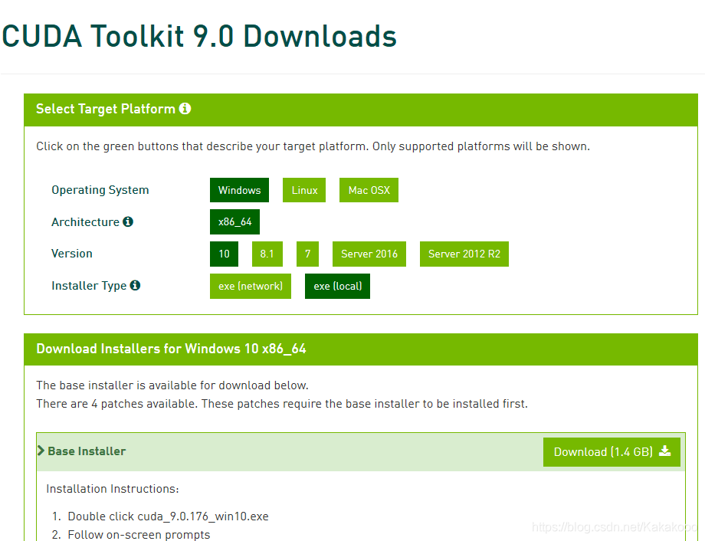The height and width of the screenshot is (541, 705).
Task: Click the Version label
Action: tap(72, 254)
